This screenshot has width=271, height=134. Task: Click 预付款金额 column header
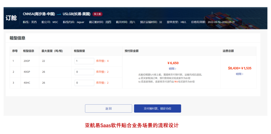click(131, 51)
